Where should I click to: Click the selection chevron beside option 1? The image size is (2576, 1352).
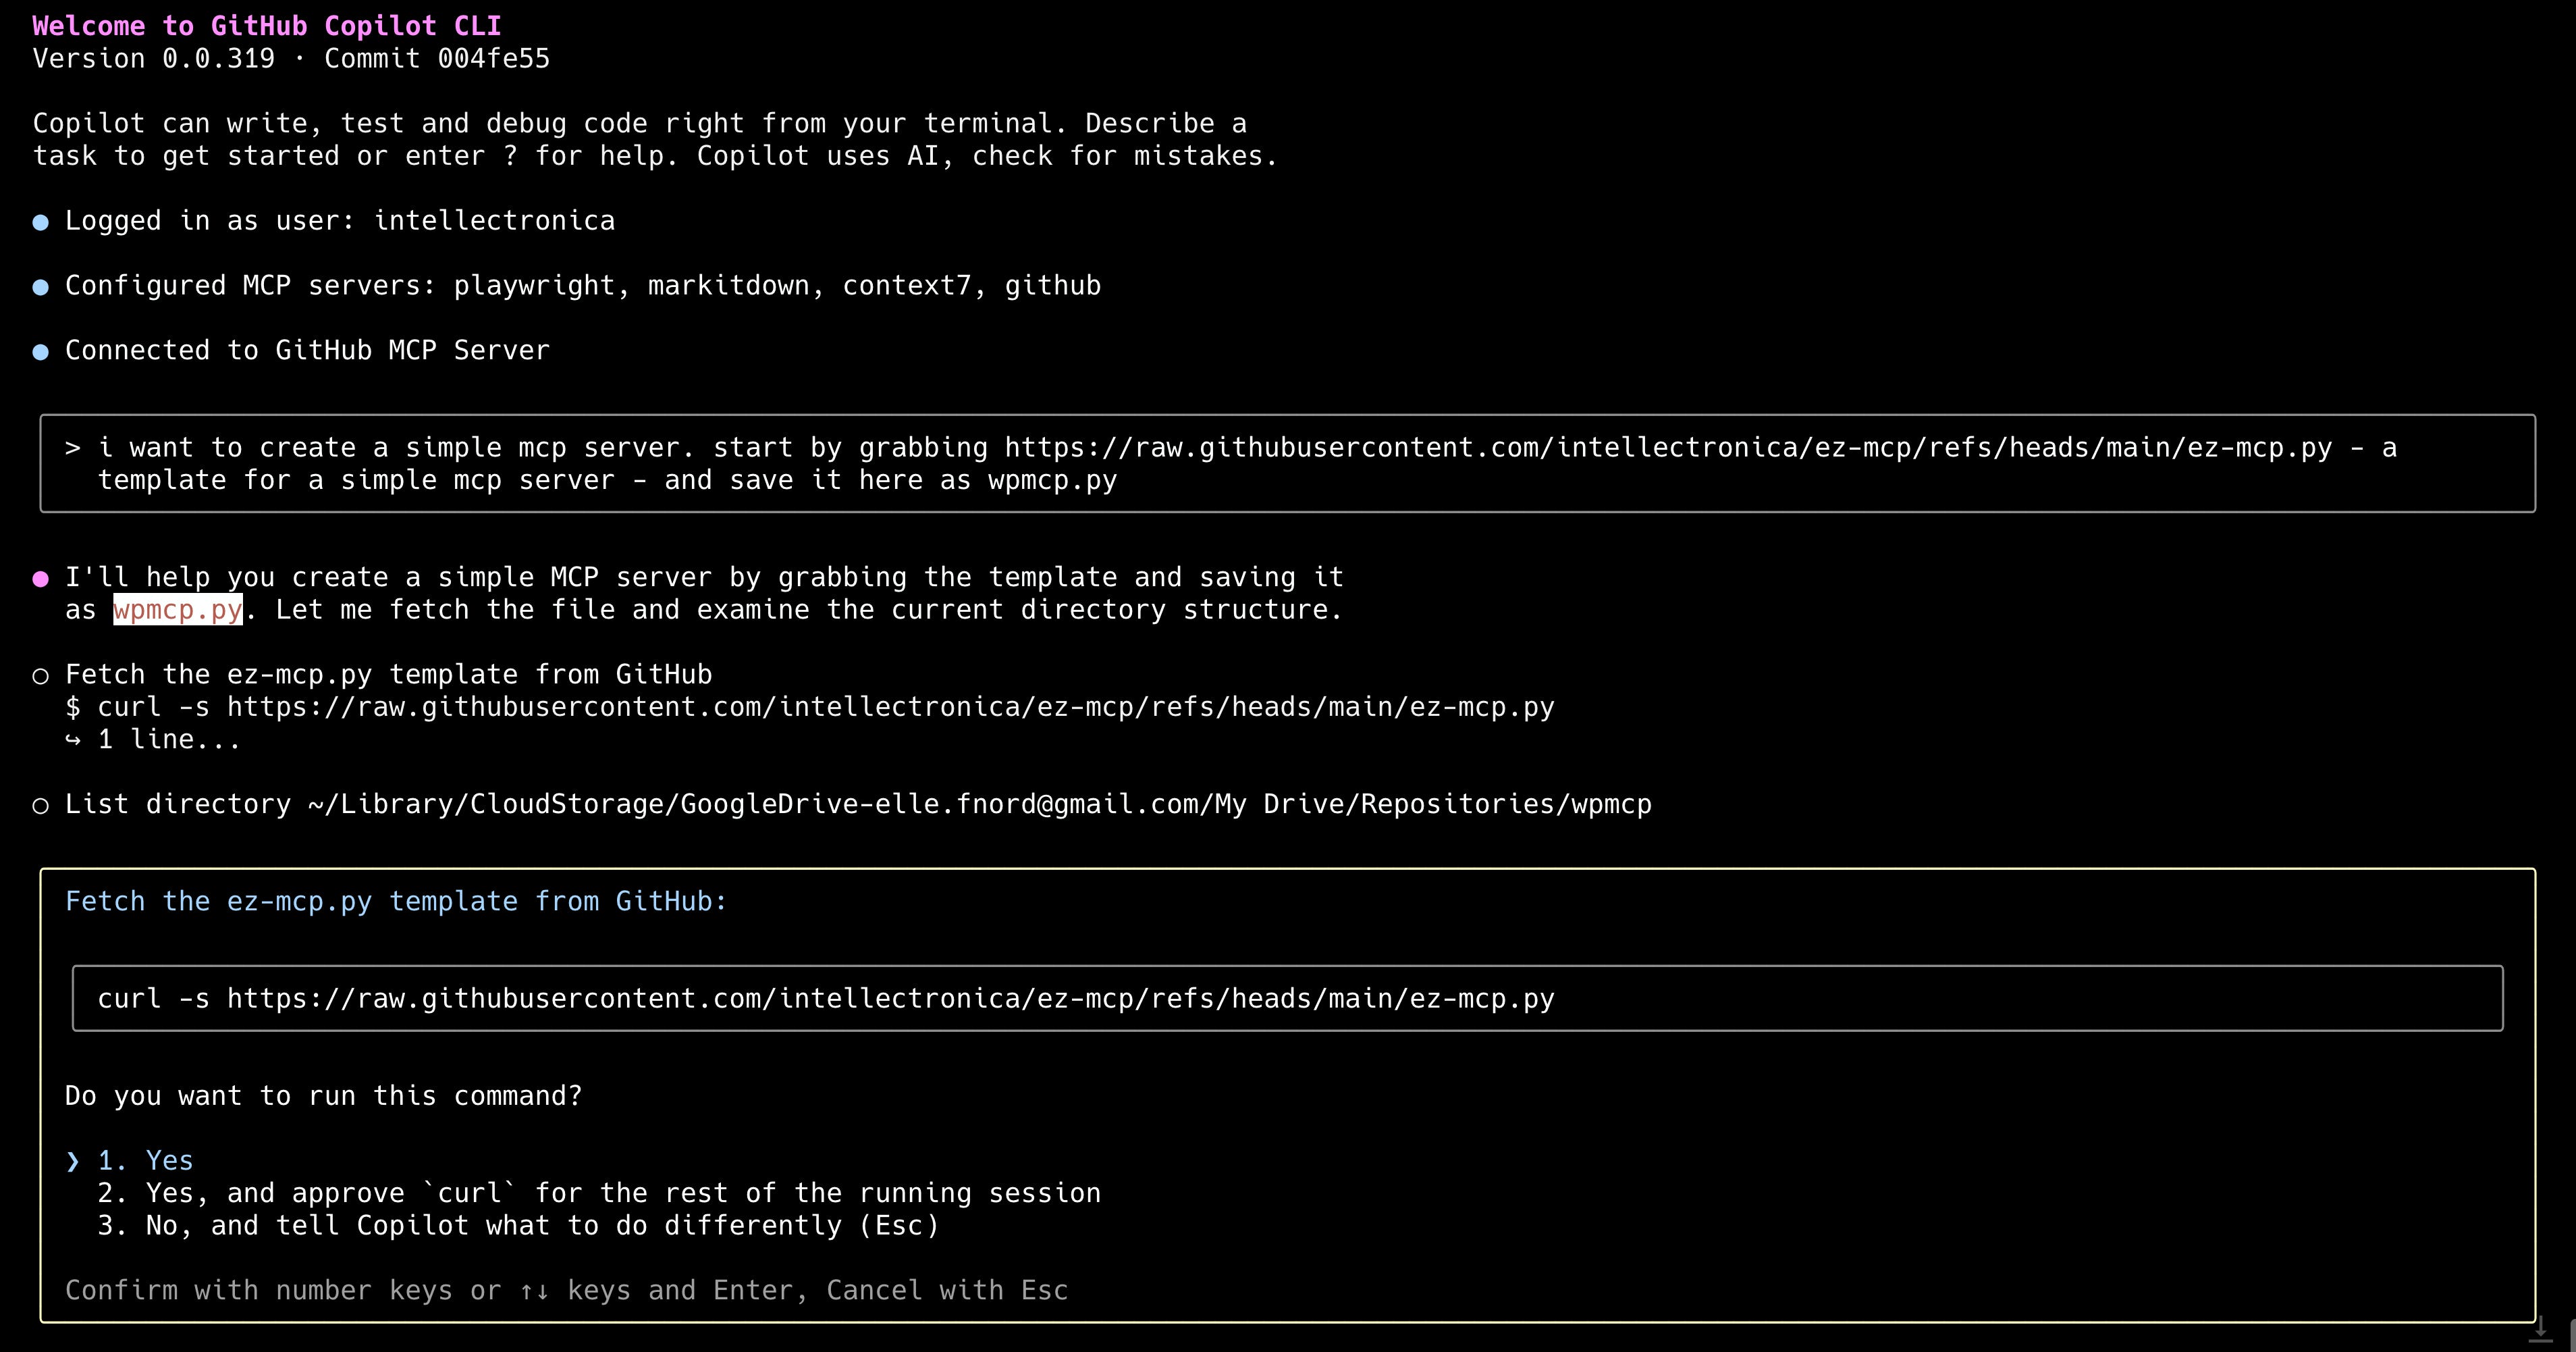(72, 1161)
